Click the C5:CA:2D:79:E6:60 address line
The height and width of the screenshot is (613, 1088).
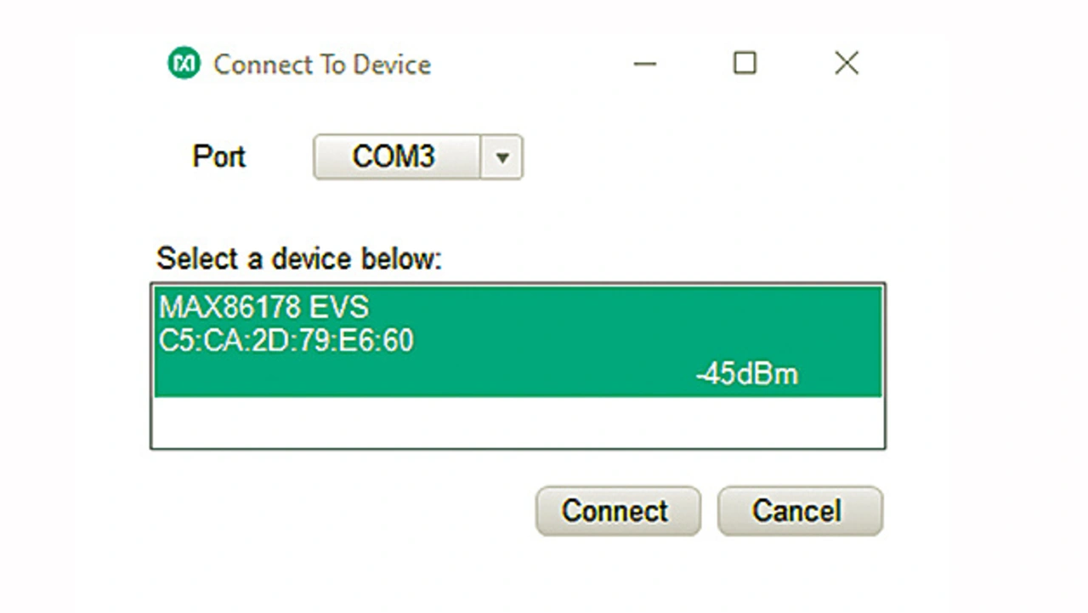click(x=286, y=341)
